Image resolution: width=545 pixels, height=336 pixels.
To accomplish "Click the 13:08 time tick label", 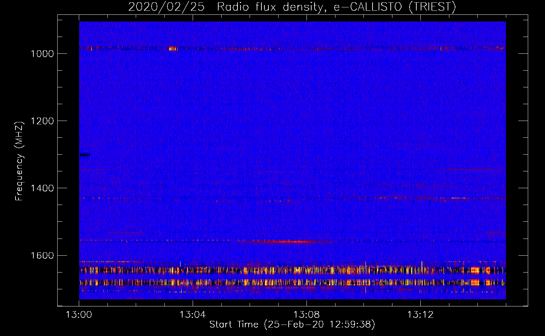I will pyautogui.click(x=307, y=315).
